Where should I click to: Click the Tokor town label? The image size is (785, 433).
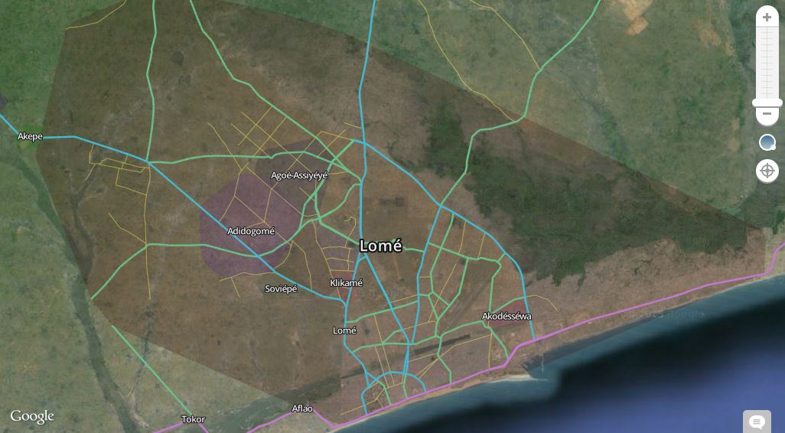pos(194,419)
